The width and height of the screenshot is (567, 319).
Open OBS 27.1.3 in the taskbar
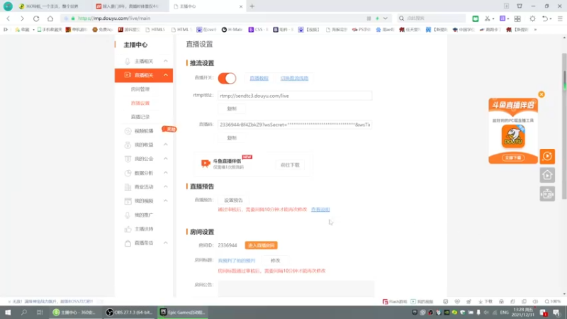(130, 312)
